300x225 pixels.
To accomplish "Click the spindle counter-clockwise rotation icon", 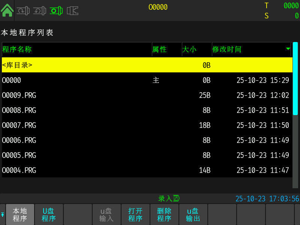I will pyautogui.click(x=39, y=11).
